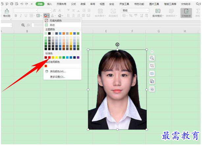Screen dimensions: 202x146
Task: Toggle bold formatting
Action: [16, 16]
